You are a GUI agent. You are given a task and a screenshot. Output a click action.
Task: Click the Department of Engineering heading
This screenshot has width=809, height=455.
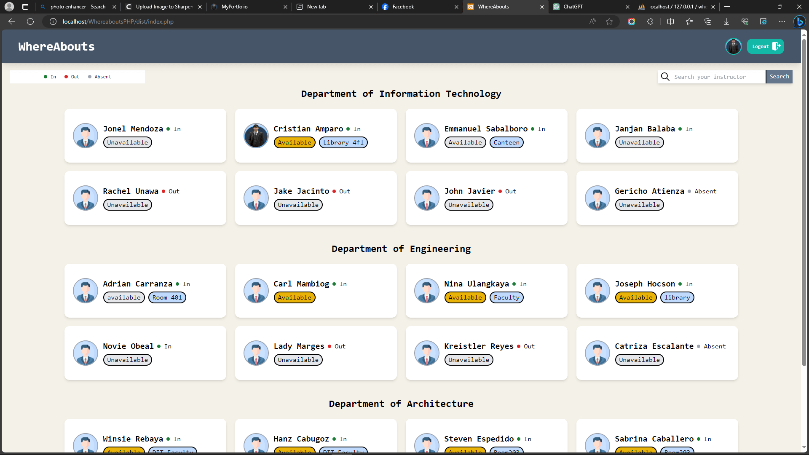tap(401, 249)
